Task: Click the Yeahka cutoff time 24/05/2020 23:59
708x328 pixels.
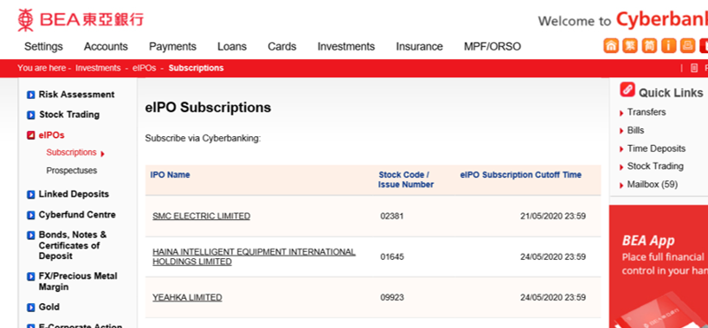Action: 552,298
